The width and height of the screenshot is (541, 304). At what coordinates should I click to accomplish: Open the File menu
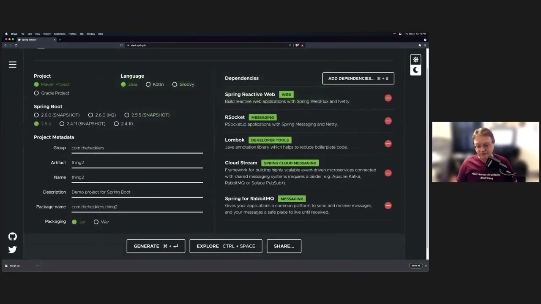click(22, 34)
